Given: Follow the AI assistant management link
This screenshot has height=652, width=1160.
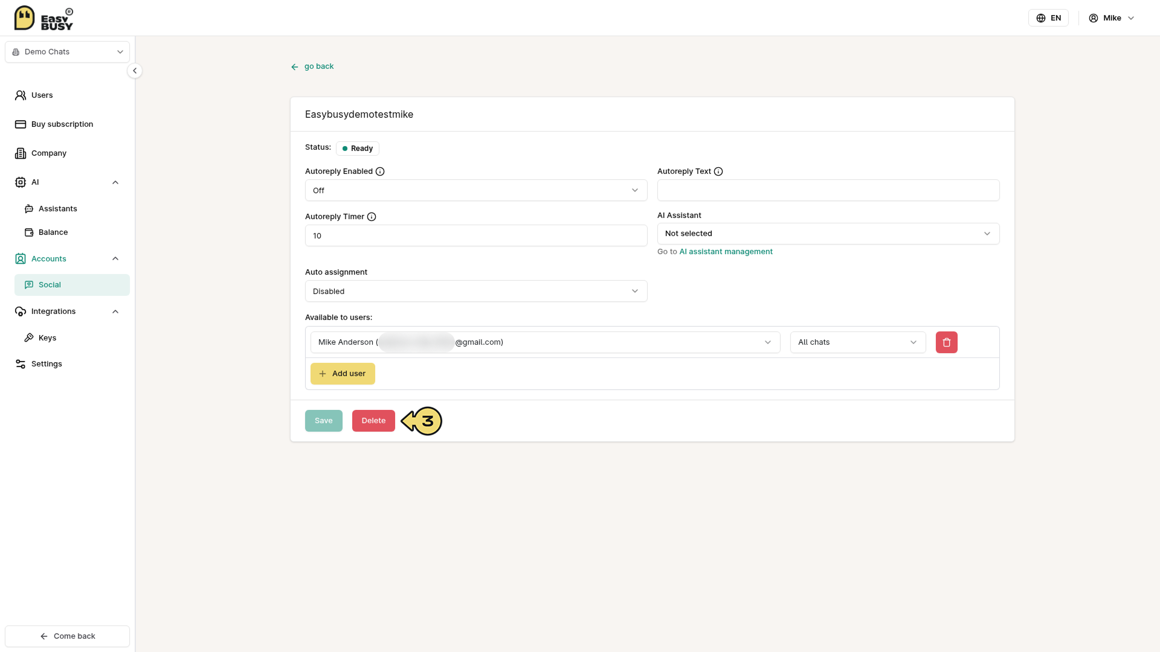Looking at the screenshot, I should [726, 252].
